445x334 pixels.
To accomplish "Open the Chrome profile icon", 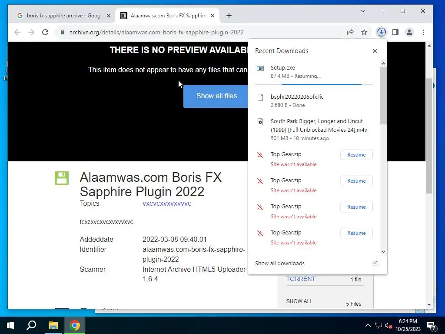I will coord(409,32).
